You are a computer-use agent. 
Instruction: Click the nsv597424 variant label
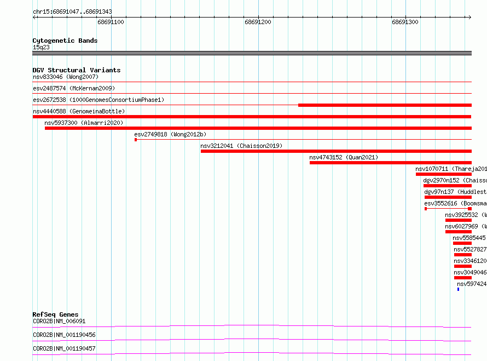[472, 284]
